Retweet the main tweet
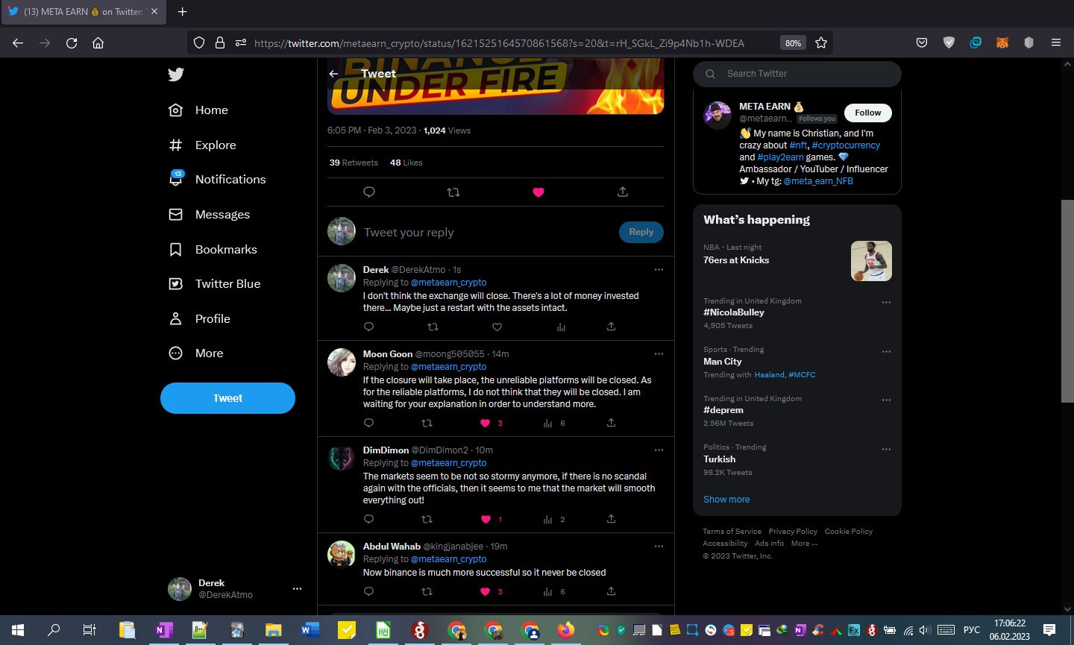 pyautogui.click(x=453, y=192)
